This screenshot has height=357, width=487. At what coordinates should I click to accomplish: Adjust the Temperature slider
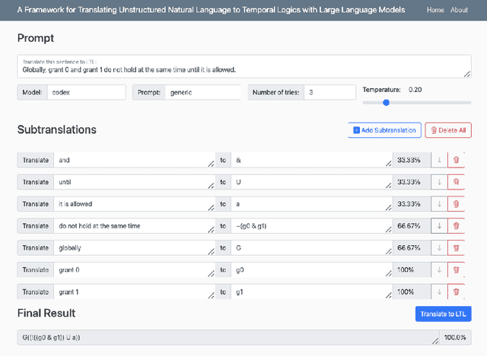387,102
